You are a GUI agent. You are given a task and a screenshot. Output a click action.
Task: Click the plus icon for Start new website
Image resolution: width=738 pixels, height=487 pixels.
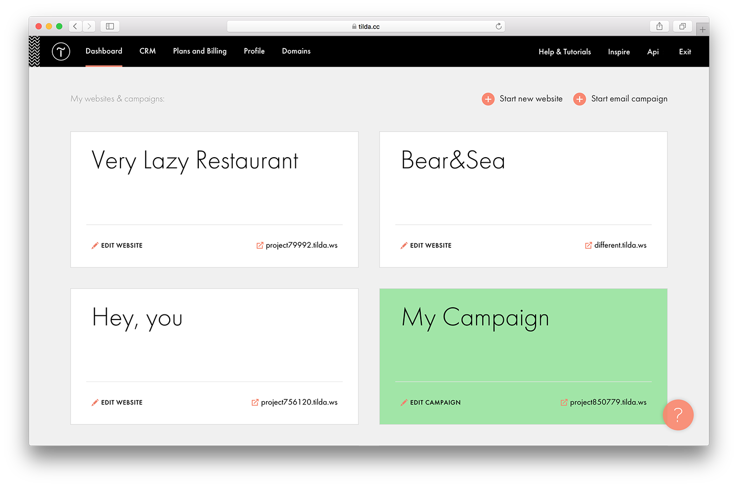click(488, 99)
